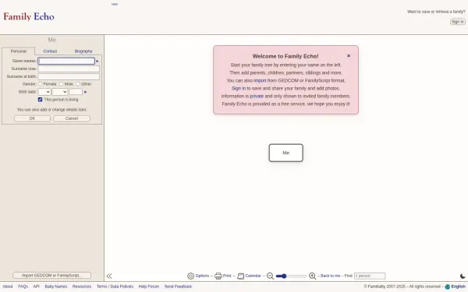Select the Male gender radio button
The width and height of the screenshot is (468, 292).
61,84
